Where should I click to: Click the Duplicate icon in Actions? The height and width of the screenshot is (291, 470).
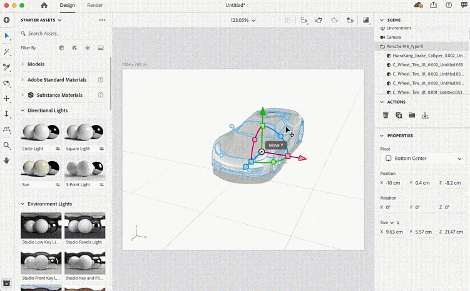coord(399,115)
